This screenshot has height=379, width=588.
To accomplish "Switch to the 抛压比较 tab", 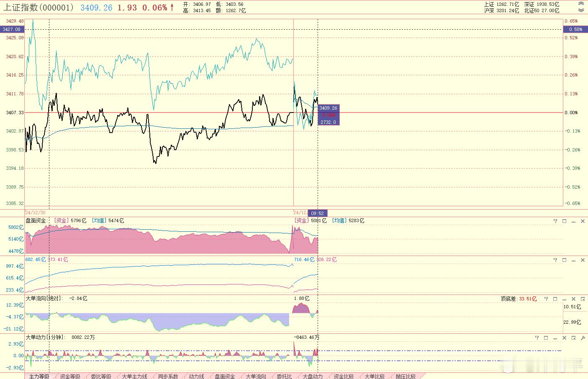I will click(406, 376).
